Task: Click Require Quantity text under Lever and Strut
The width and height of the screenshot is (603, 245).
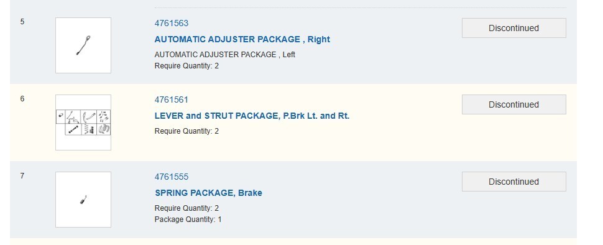Action: pos(186,131)
